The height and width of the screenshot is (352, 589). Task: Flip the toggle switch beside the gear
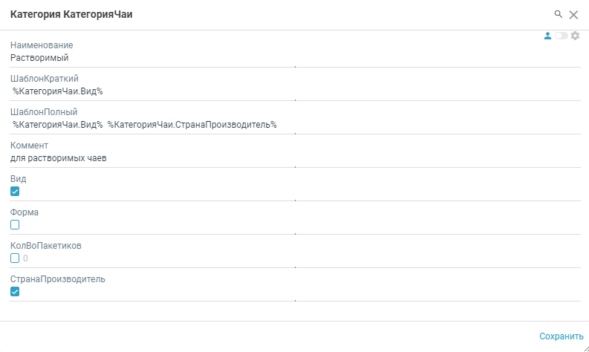pyautogui.click(x=562, y=36)
